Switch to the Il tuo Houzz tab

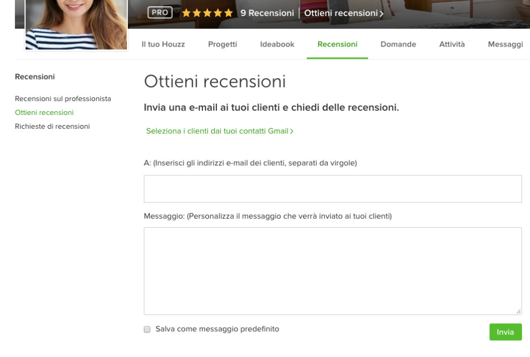163,44
